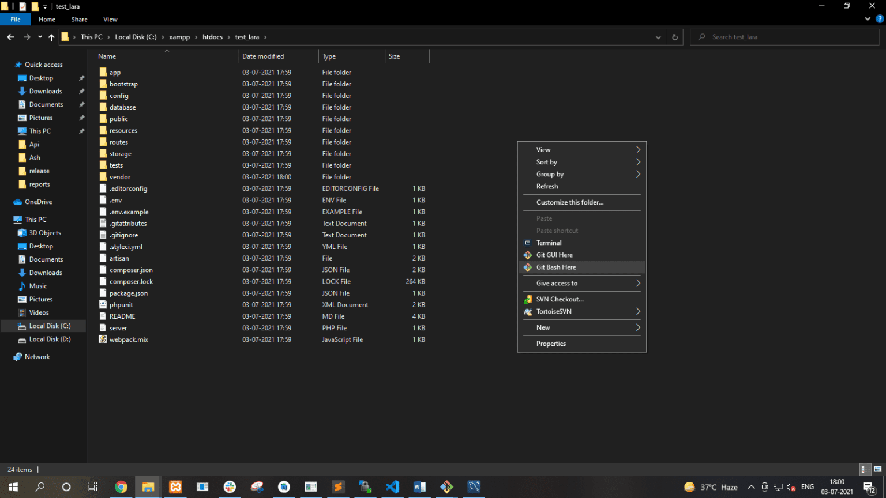
Task: Switch to large icons view toggle
Action: coord(877,469)
